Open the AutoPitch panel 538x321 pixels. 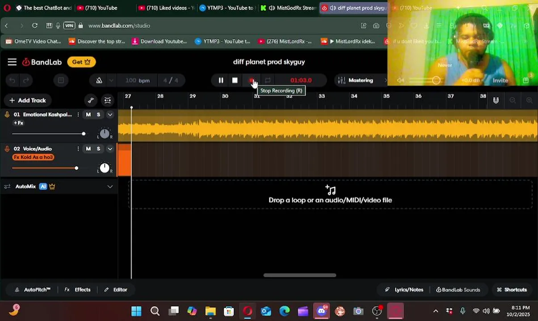tap(33, 290)
